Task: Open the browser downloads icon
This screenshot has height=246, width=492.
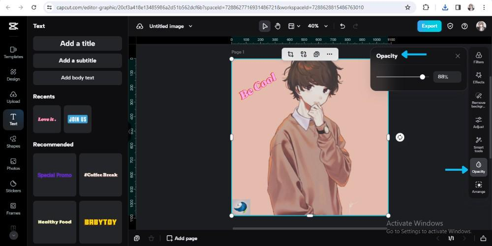Action: click(445, 7)
